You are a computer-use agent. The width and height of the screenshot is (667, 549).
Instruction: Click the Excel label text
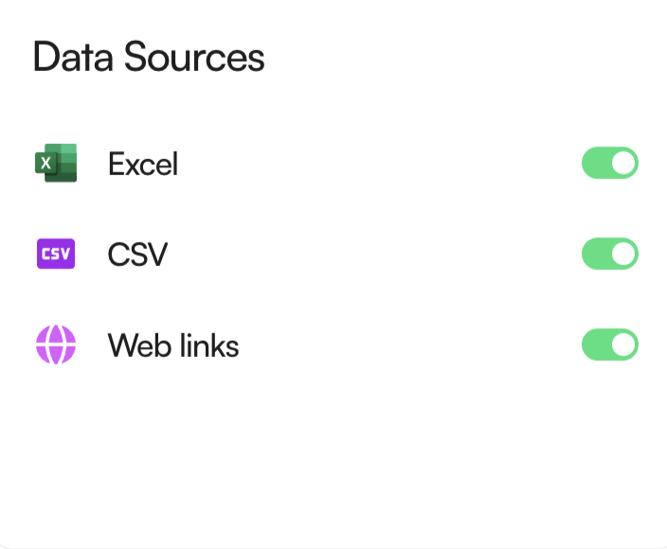[143, 165]
